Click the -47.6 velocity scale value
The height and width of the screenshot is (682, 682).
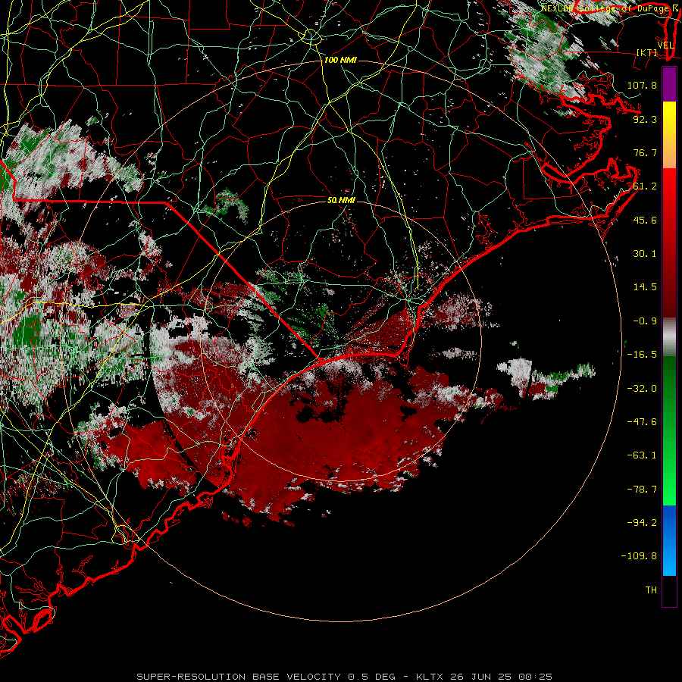click(x=642, y=422)
